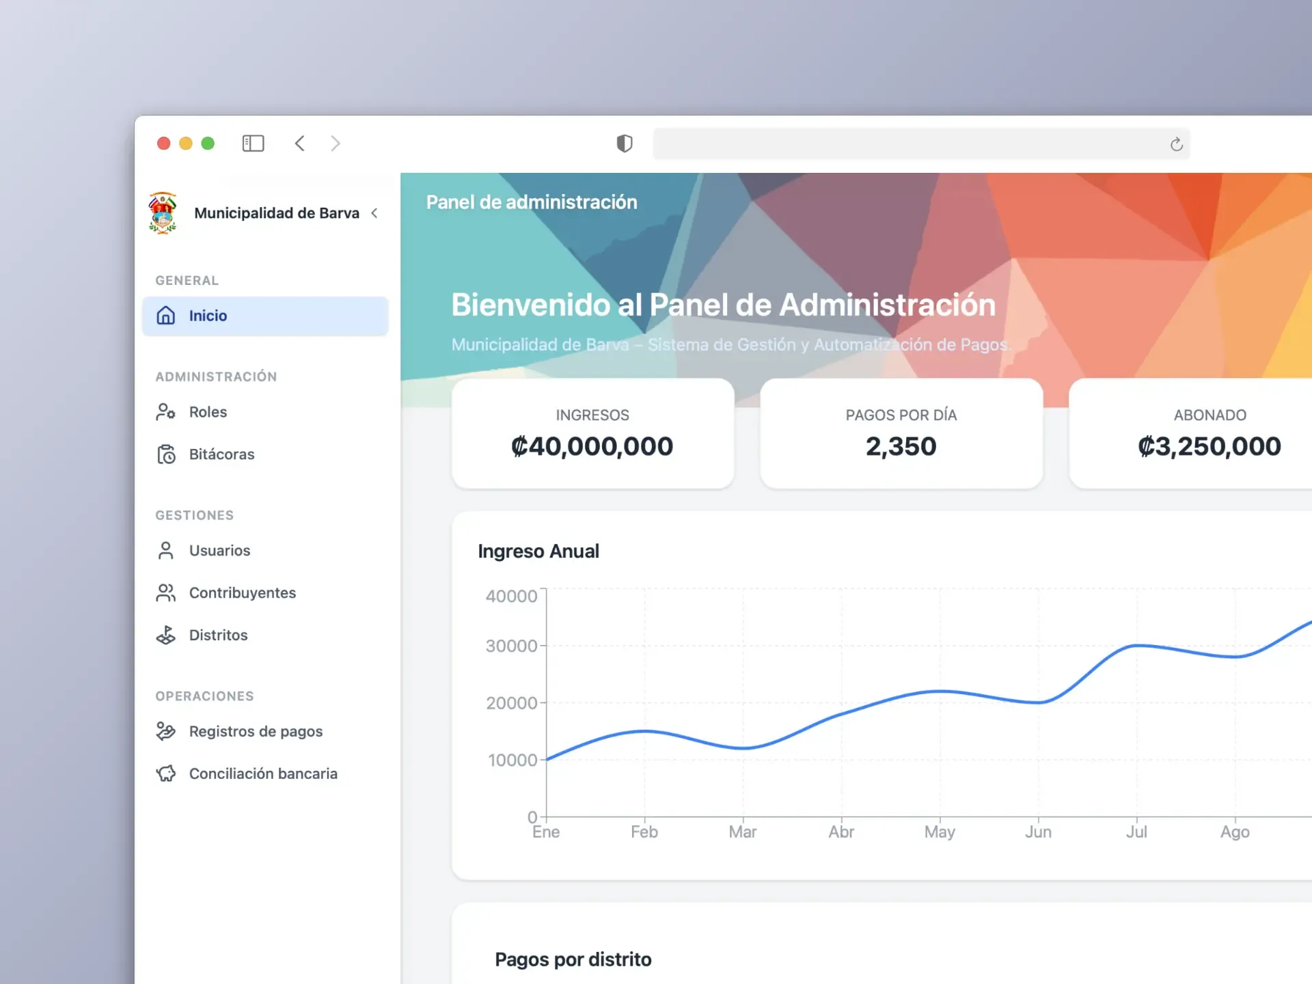Click the Municipalidad de Barva logo
Viewport: 1312px width, 984px height.
[162, 213]
